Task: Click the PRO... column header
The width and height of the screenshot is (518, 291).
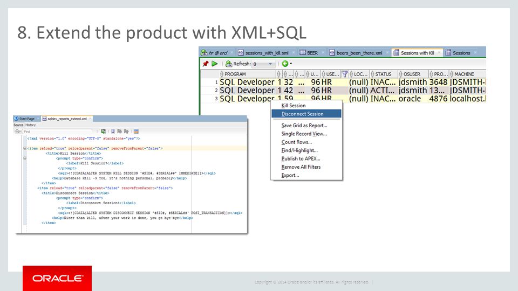Action: coord(438,74)
